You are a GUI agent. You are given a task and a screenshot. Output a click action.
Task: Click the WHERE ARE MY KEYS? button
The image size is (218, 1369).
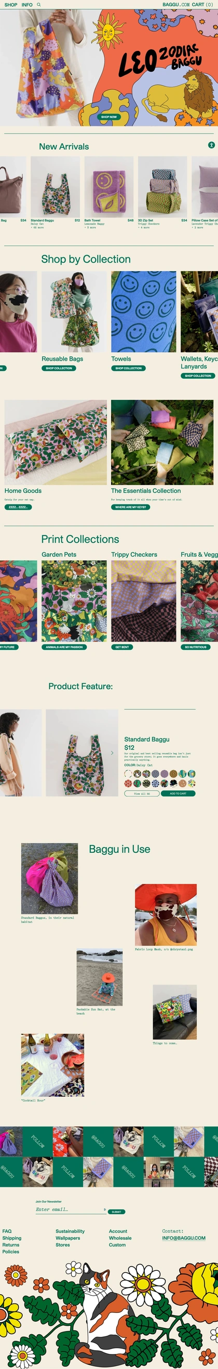click(x=130, y=507)
